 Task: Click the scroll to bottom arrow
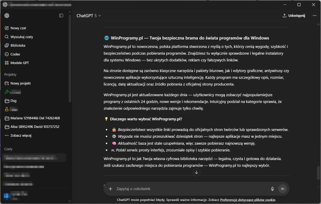tap(196, 172)
